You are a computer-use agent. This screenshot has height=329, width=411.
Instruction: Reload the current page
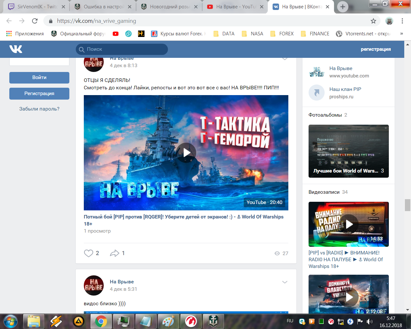[x=35, y=21]
